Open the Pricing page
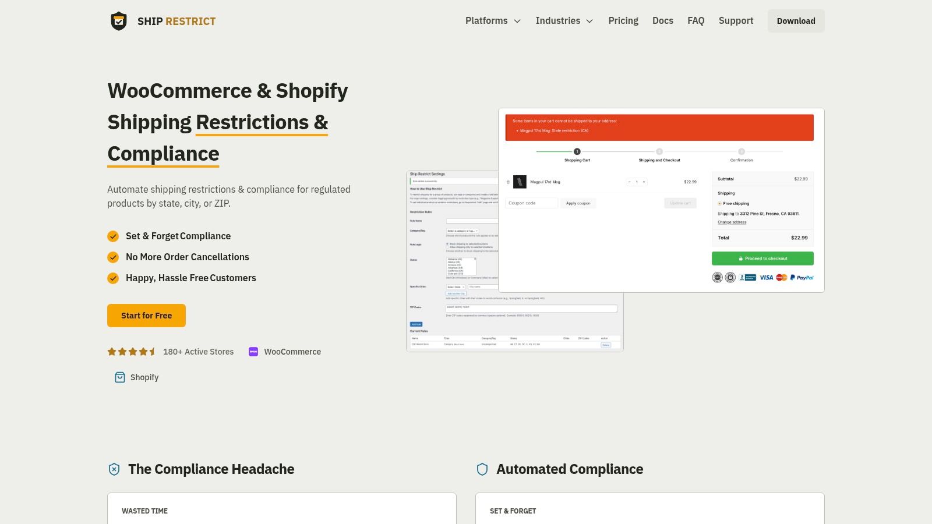 click(623, 21)
